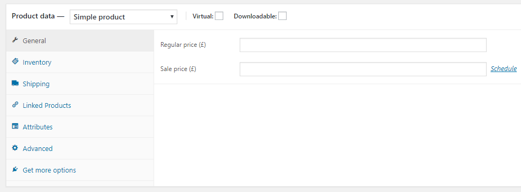
Task: Click into the Sale price input field
Action: pos(363,69)
